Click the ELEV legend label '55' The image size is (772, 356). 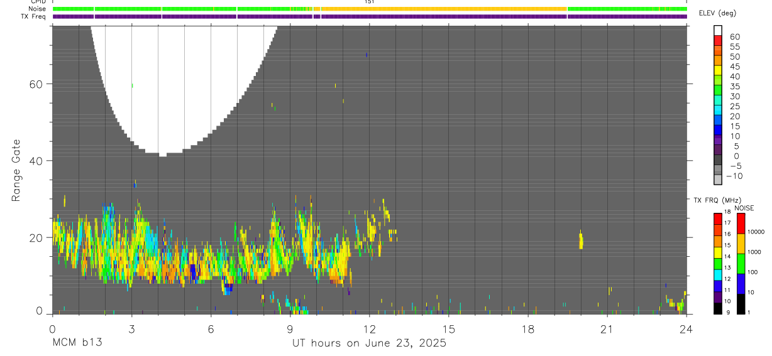734,46
